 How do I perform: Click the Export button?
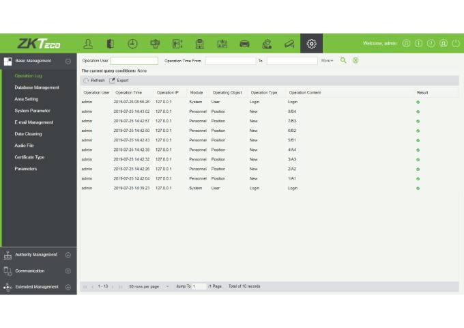[x=119, y=81]
